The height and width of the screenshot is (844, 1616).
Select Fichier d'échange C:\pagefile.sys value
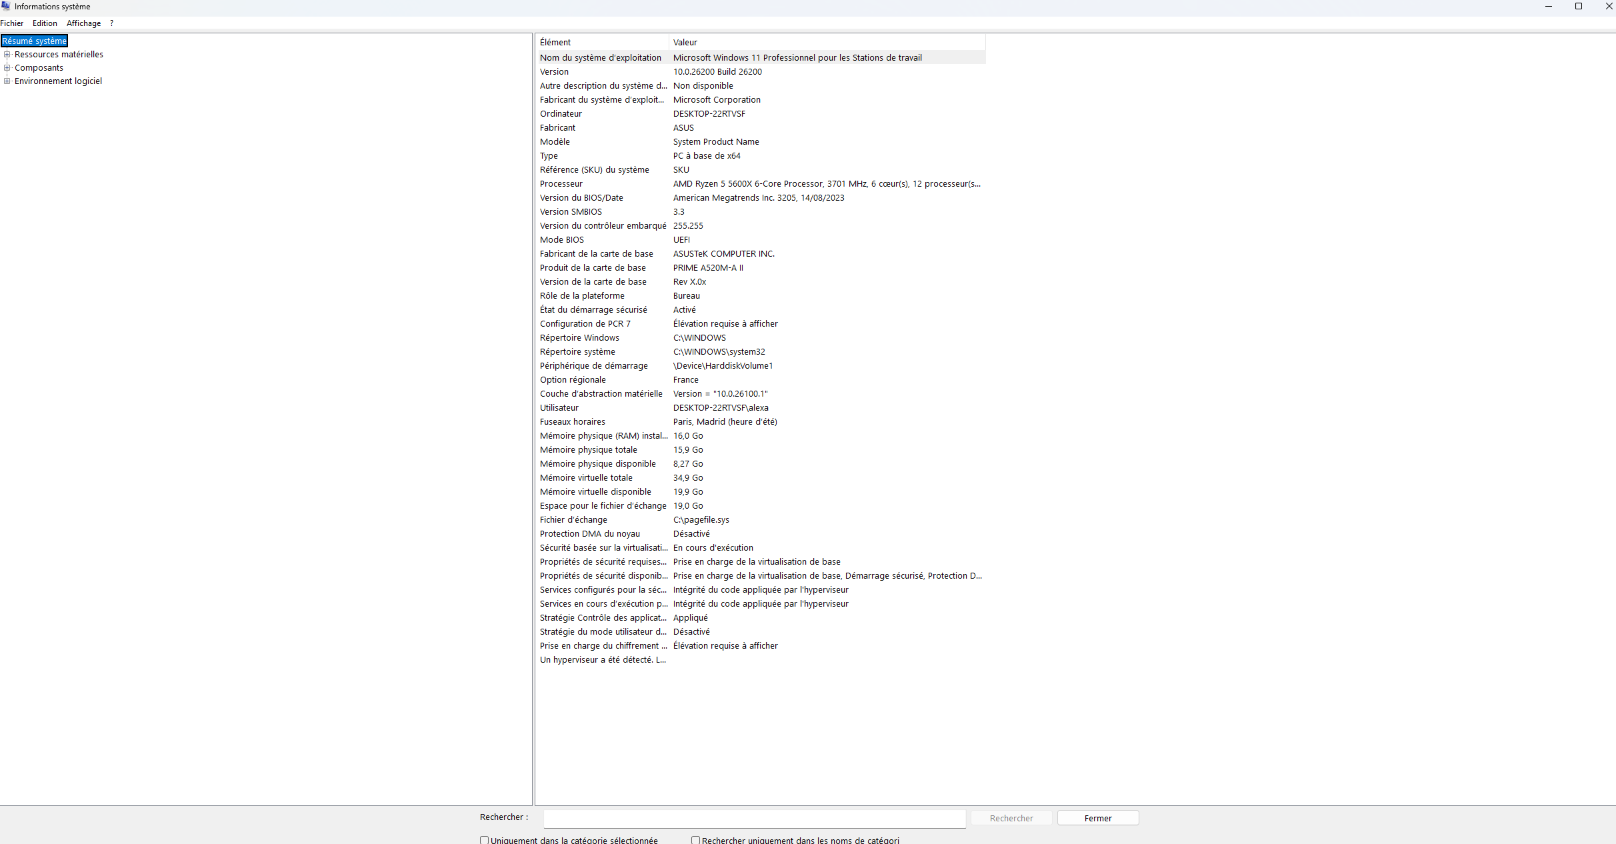(x=701, y=520)
